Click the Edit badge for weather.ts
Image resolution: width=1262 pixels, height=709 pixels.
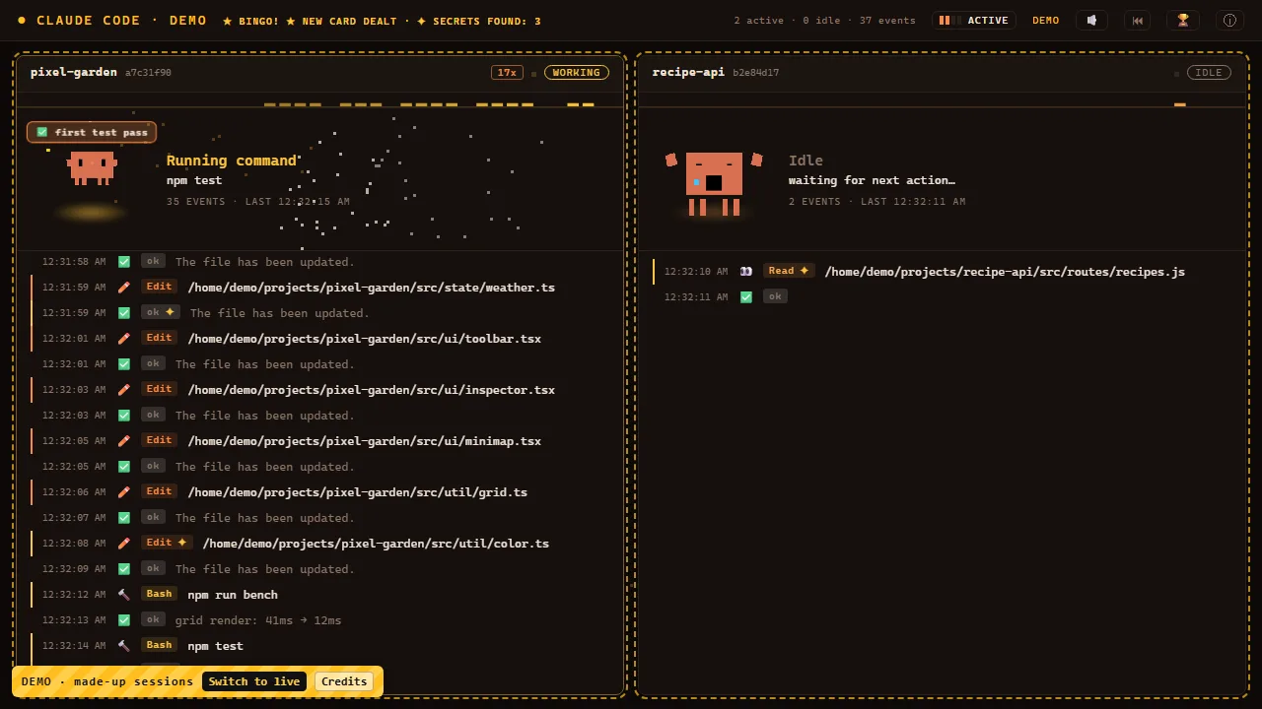159,287
